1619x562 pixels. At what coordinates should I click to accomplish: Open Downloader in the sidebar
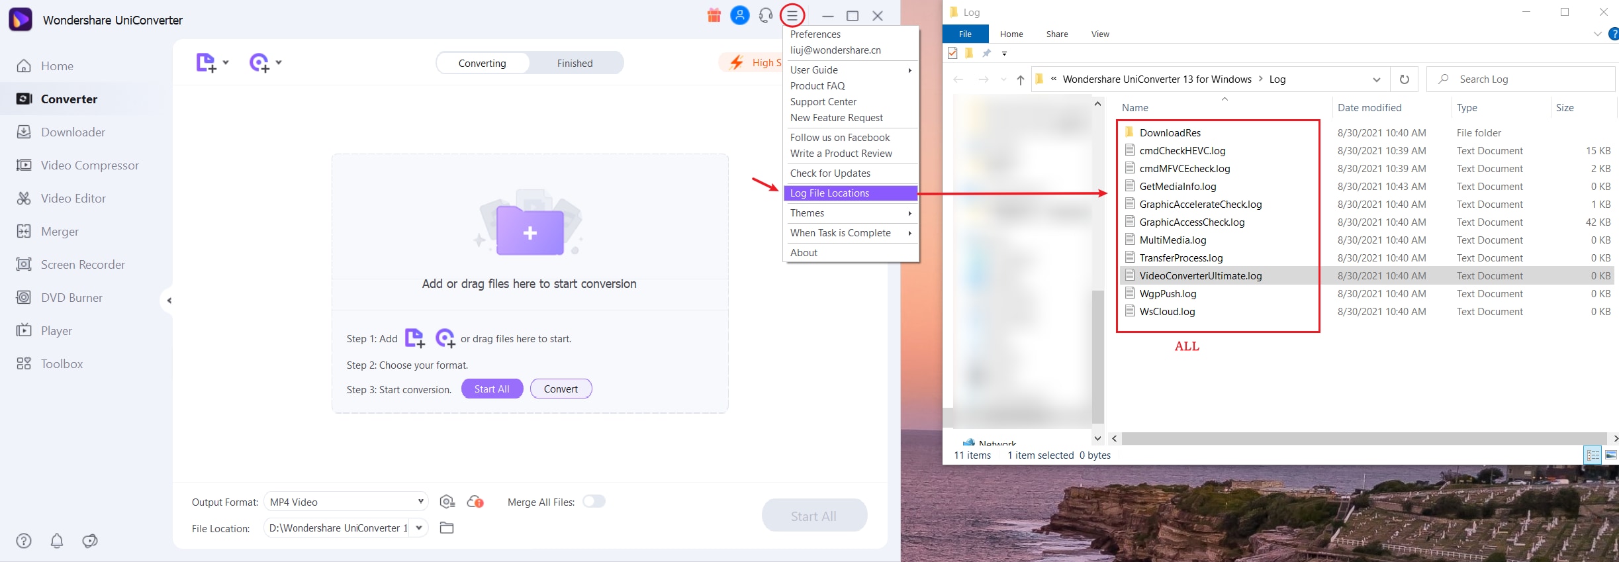point(61,132)
